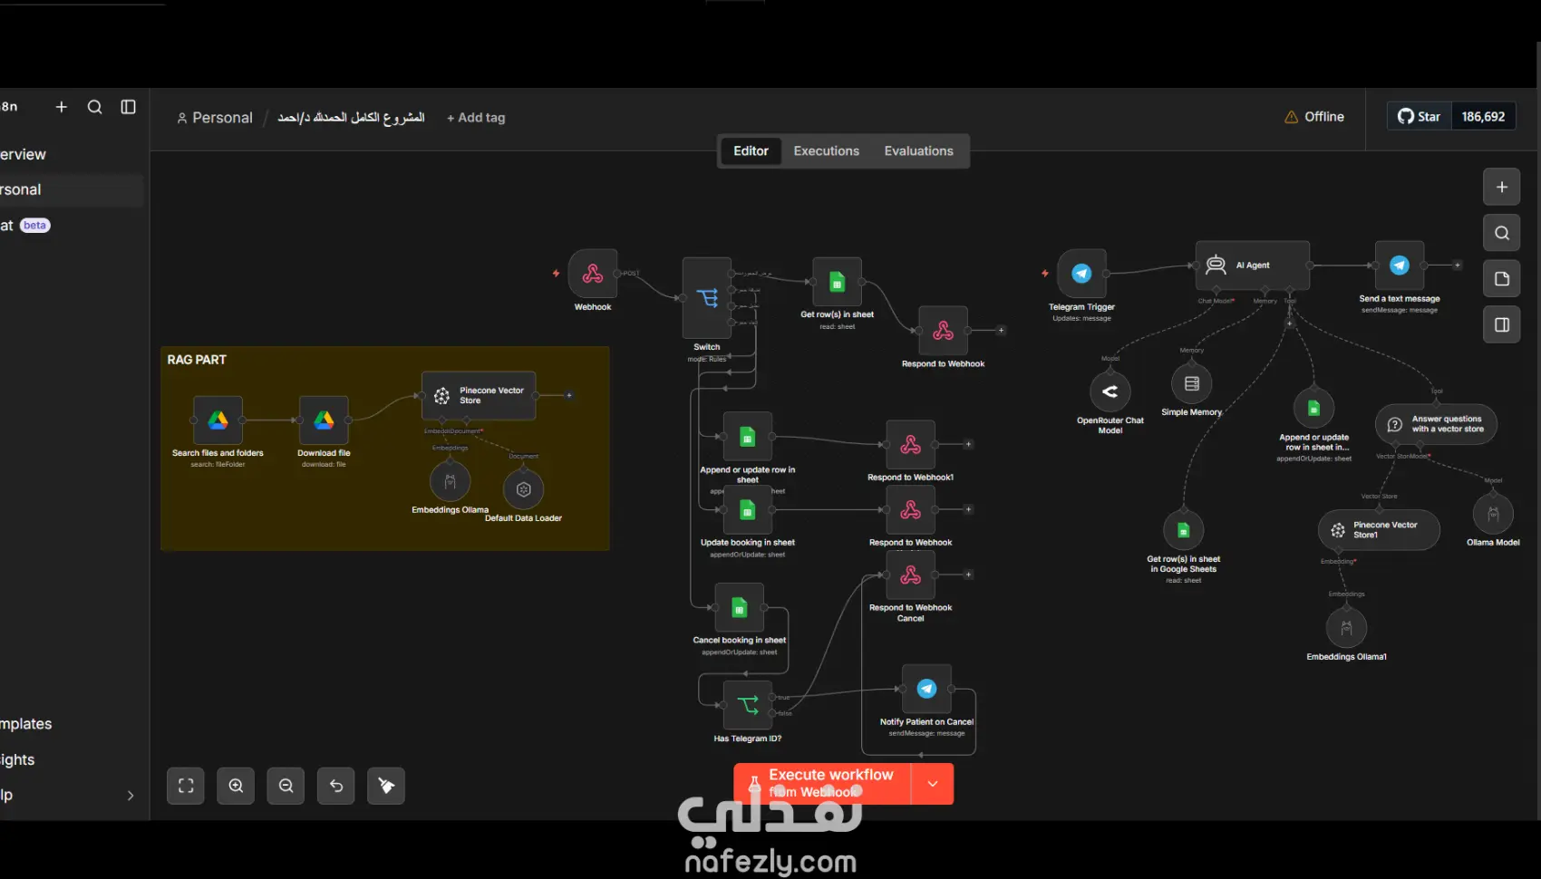Open the Overview sidebar item
This screenshot has height=879, width=1541.
(x=71, y=155)
